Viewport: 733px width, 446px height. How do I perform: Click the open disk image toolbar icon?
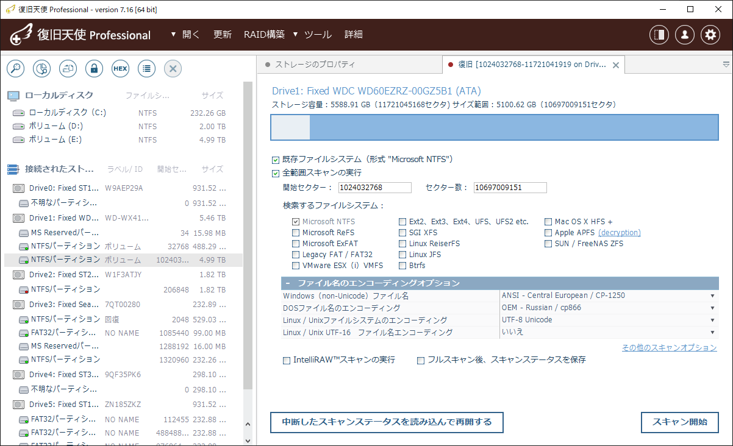(68, 68)
